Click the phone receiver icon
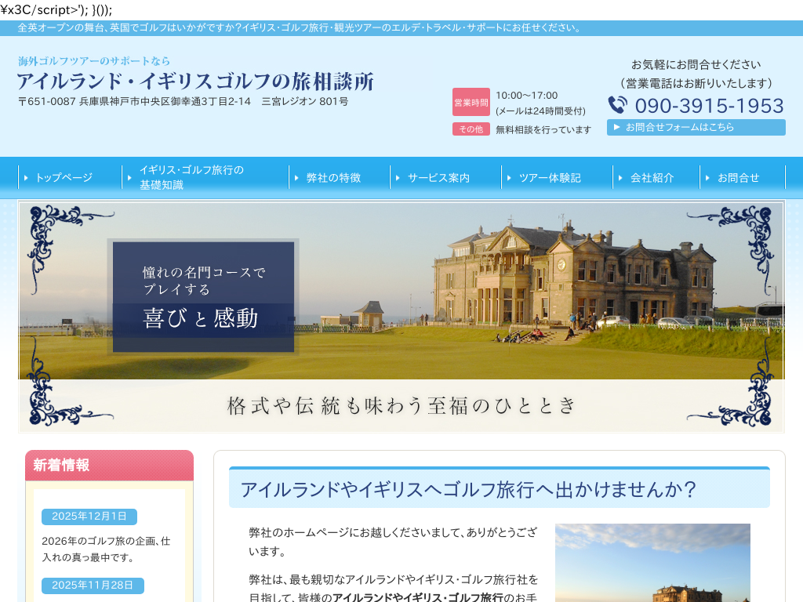This screenshot has width=803, height=602. [x=616, y=103]
